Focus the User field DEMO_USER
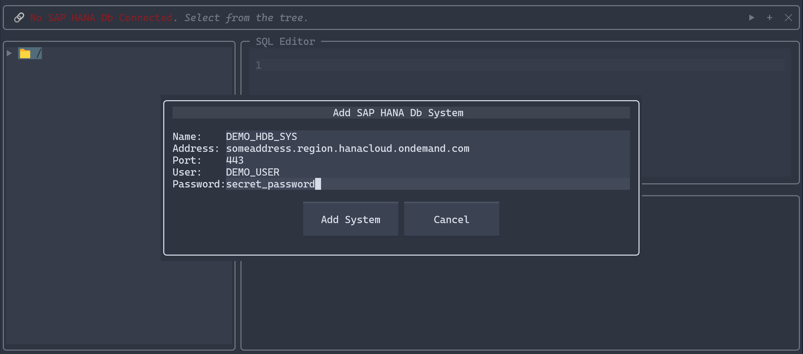Image resolution: width=803 pixels, height=354 pixels. pos(428,172)
